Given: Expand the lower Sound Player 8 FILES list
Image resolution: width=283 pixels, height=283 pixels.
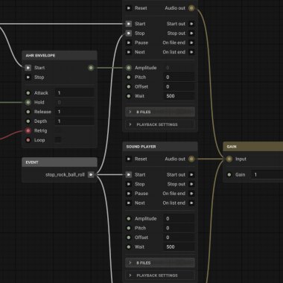Looking at the screenshot, I should click(x=160, y=263).
